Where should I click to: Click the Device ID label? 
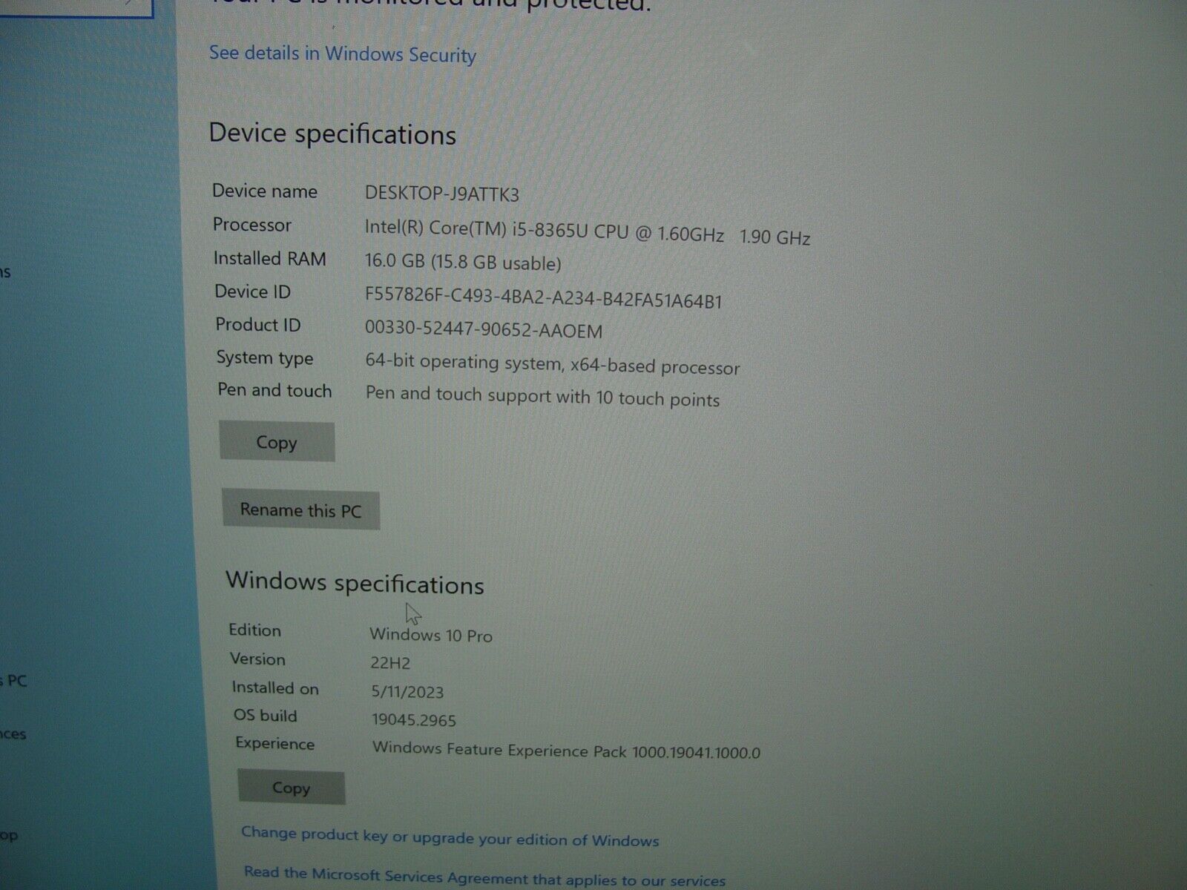252,291
